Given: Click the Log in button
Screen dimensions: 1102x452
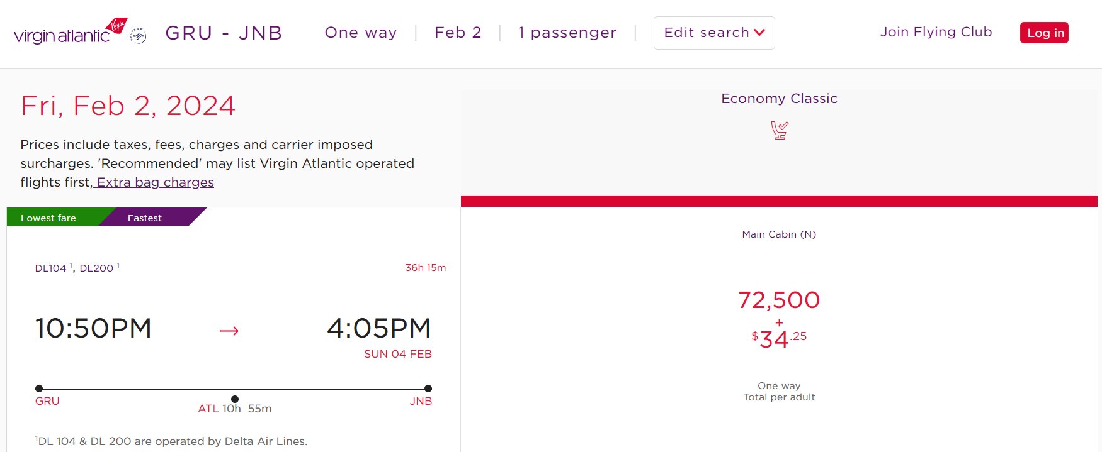Looking at the screenshot, I should (x=1044, y=33).
